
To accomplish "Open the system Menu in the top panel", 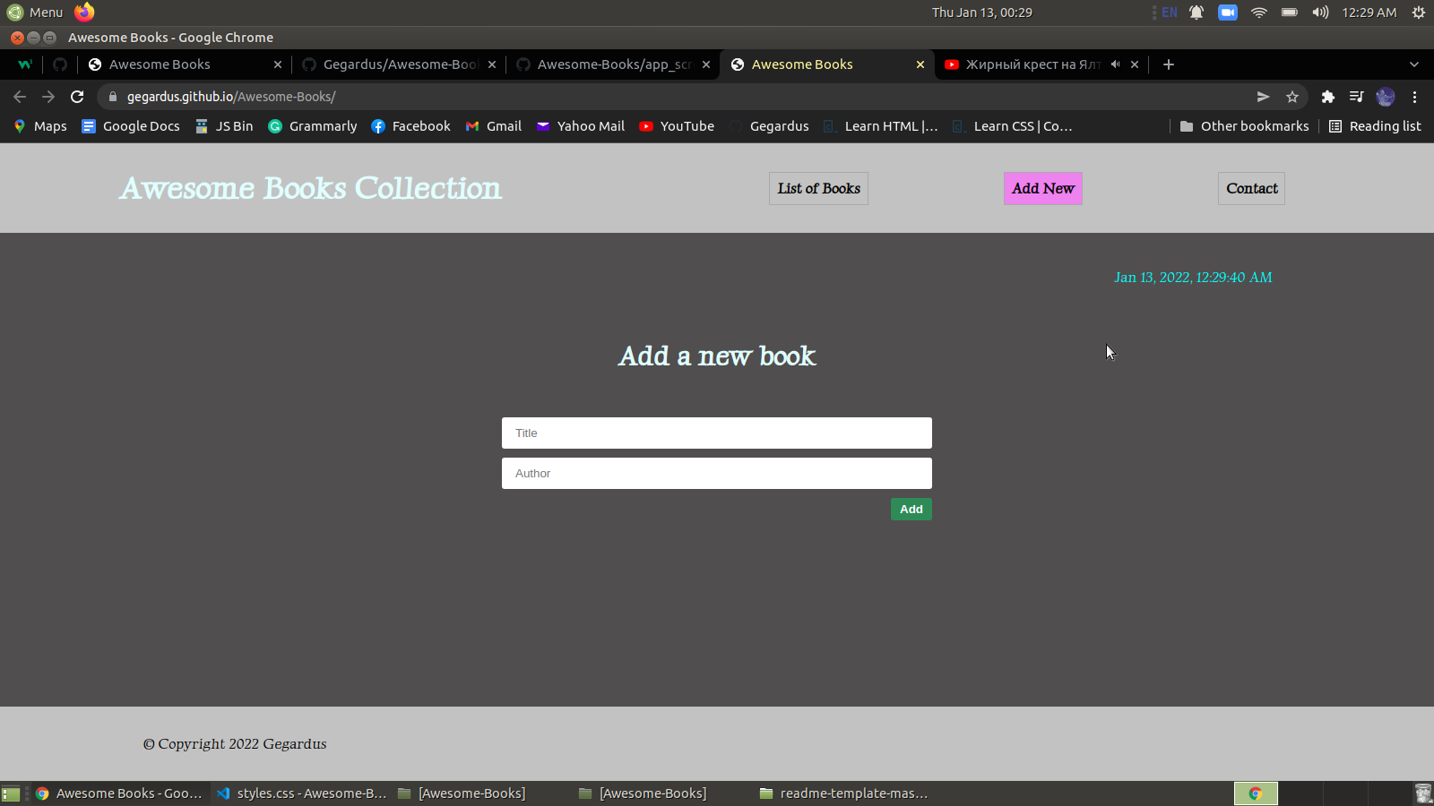I will coord(35,13).
